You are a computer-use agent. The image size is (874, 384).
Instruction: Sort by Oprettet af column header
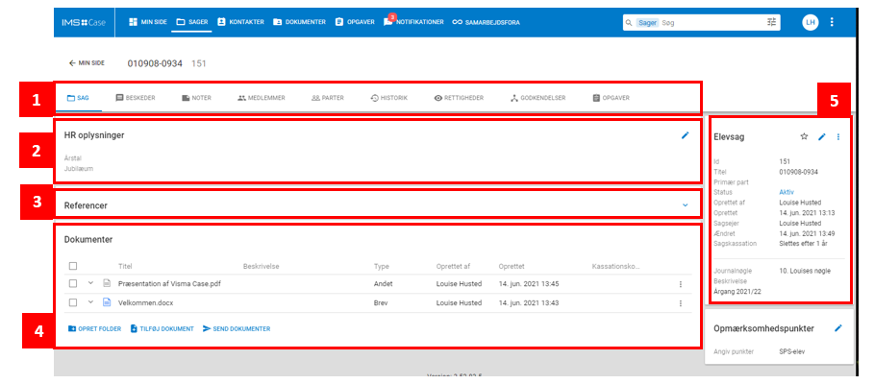tap(455, 267)
